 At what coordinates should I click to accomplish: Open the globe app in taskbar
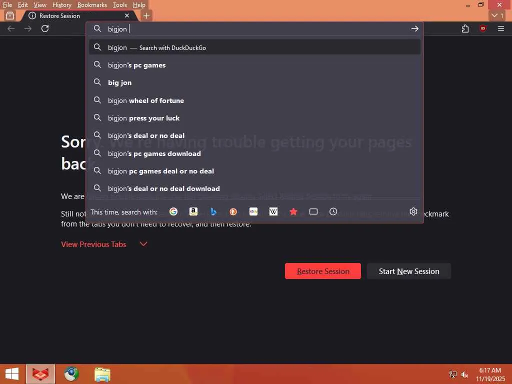pyautogui.click(x=71, y=374)
